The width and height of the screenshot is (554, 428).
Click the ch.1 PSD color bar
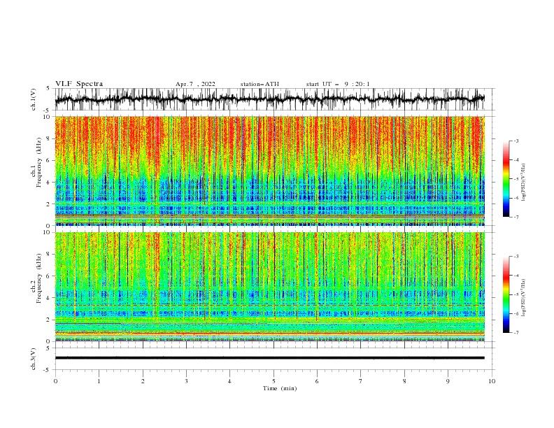(506, 179)
